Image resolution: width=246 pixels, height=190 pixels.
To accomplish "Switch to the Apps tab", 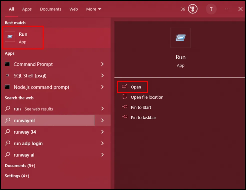I will point(27,9).
